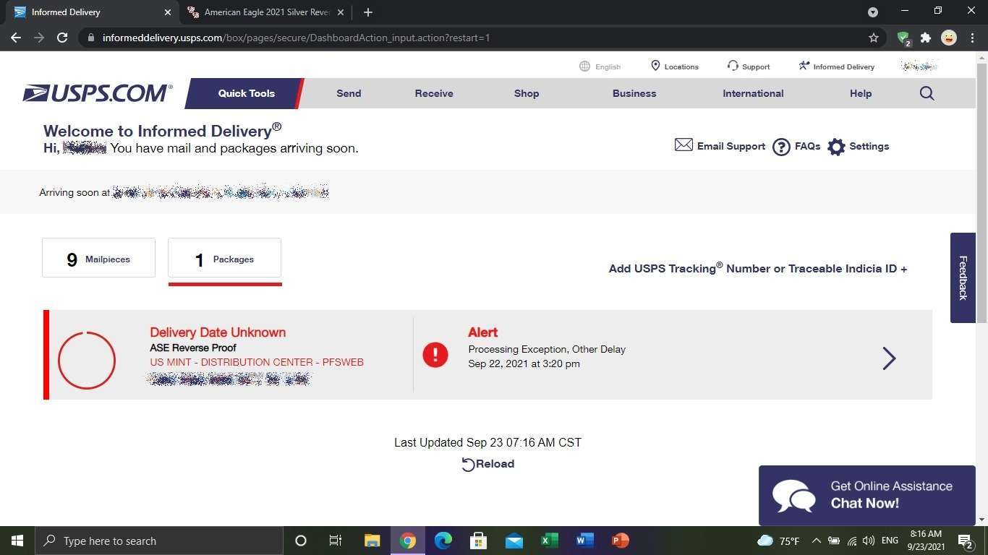Click the Reload link text
988x555 pixels.
pyautogui.click(x=495, y=464)
